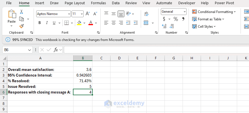Open Alignment dialog launcher

156,32
